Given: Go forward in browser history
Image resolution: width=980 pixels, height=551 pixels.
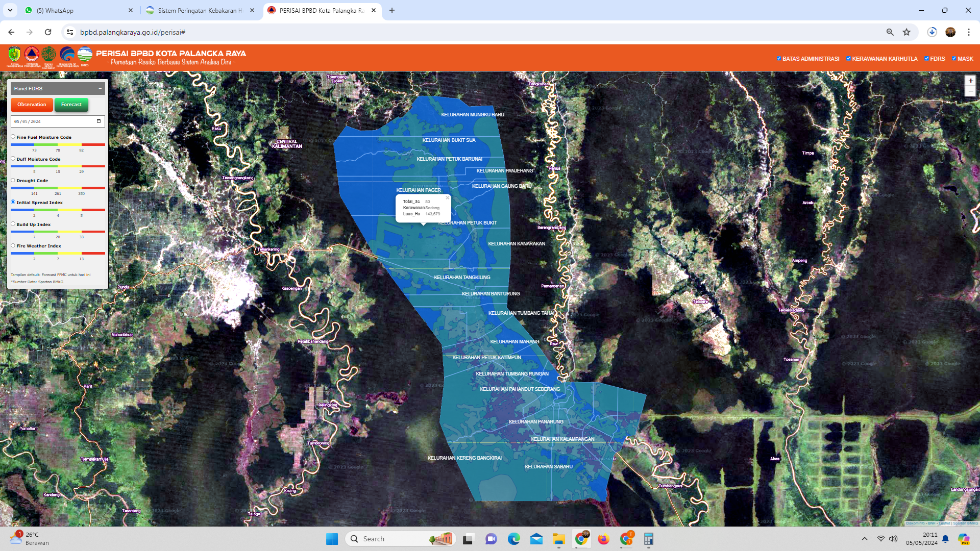Looking at the screenshot, I should [30, 32].
